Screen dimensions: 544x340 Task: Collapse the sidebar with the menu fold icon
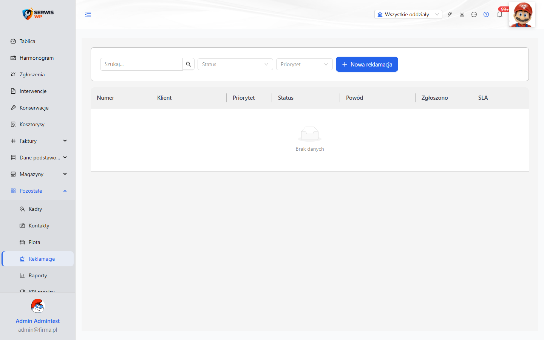pos(88,14)
